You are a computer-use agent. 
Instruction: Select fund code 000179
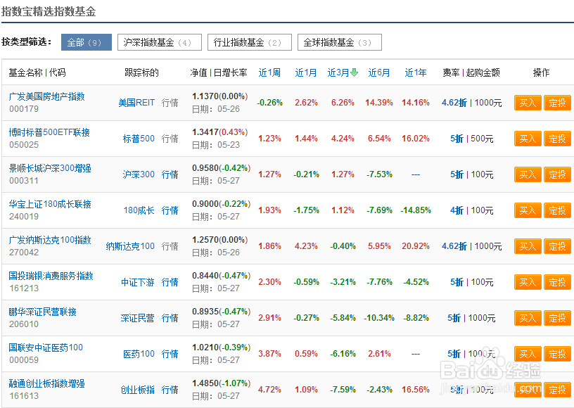(x=24, y=109)
